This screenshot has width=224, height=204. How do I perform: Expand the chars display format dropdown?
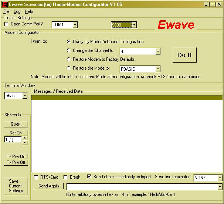click(x=25, y=95)
